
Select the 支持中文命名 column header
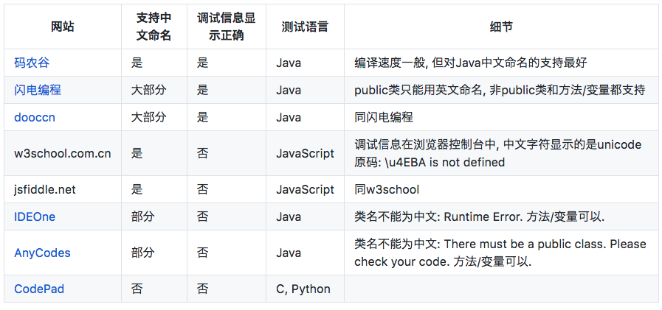click(154, 27)
